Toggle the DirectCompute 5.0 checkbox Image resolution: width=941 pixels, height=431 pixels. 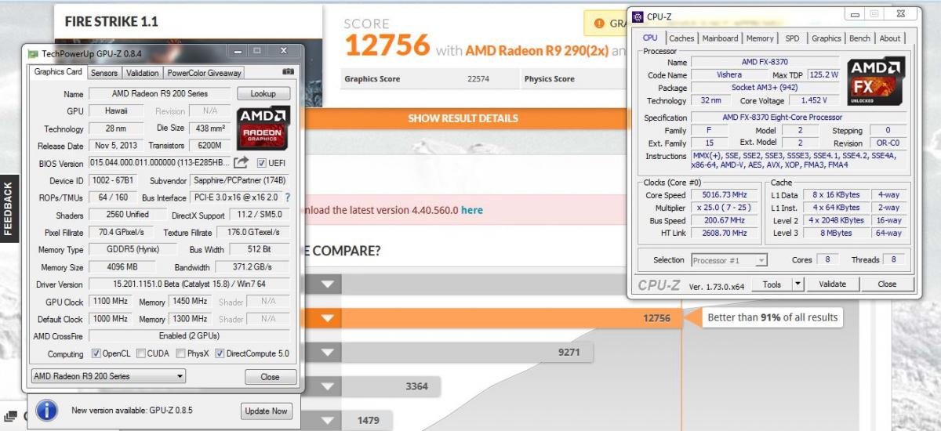click(220, 353)
